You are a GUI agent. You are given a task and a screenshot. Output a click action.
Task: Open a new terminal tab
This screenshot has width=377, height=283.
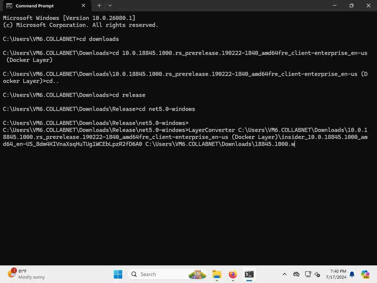99,6
